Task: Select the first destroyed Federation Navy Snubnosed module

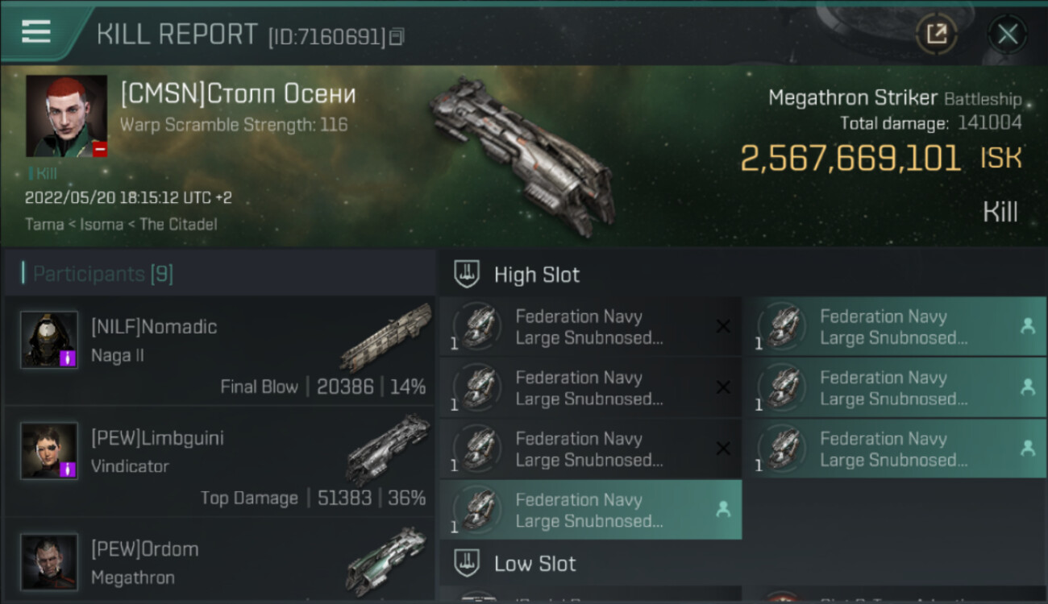Action: (590, 327)
